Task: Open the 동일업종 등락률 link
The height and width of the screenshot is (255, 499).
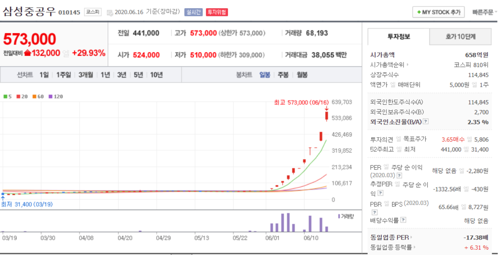Action: tap(393, 247)
